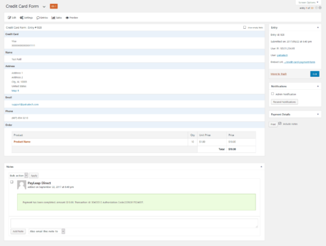
Task: Click the orange ID badge beside form title
Action: [x=53, y=7]
